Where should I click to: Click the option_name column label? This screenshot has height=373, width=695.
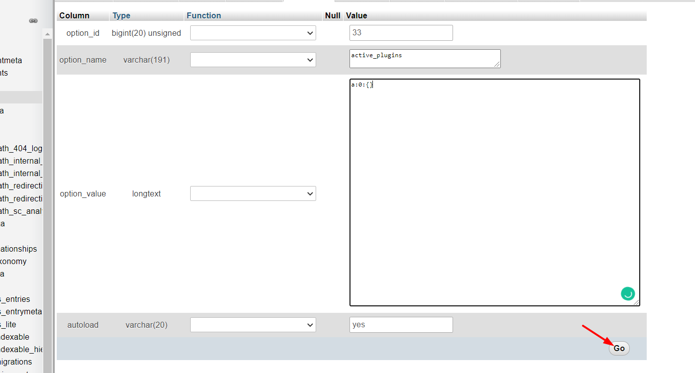pos(83,60)
